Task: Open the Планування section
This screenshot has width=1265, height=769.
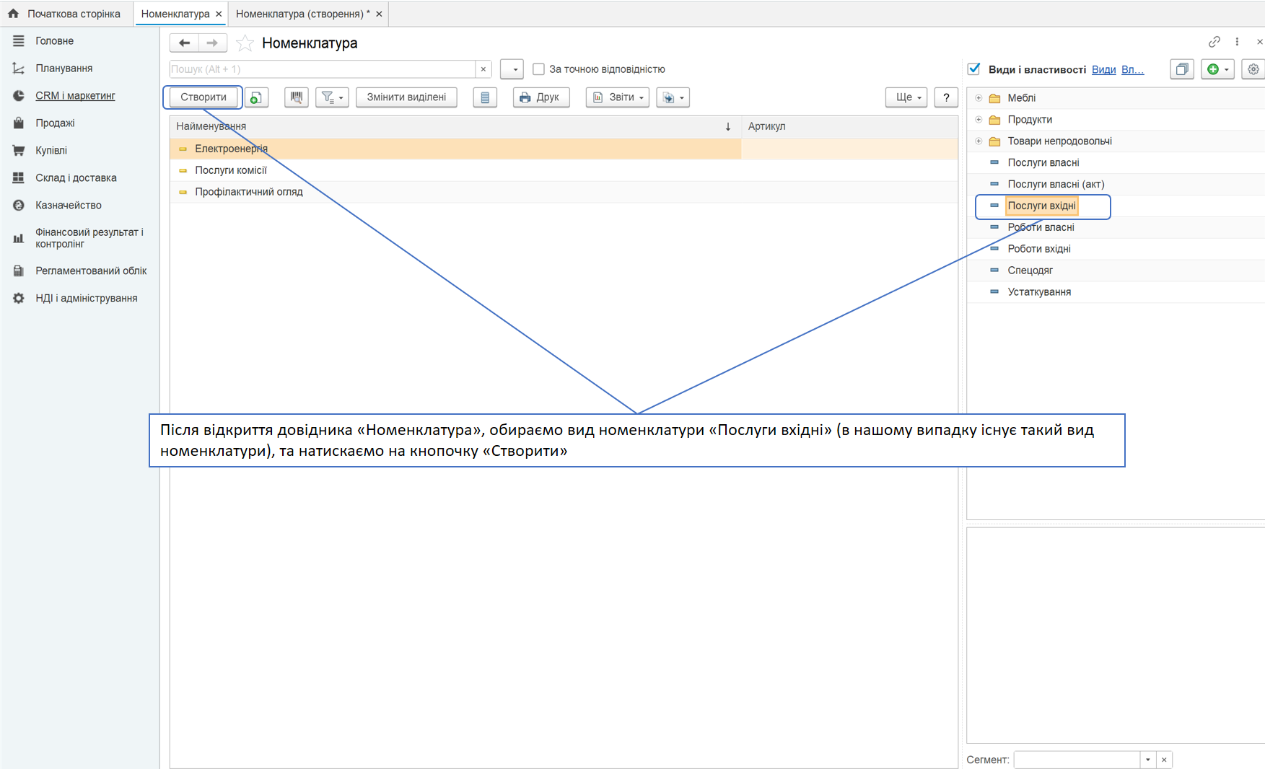Action: (64, 69)
